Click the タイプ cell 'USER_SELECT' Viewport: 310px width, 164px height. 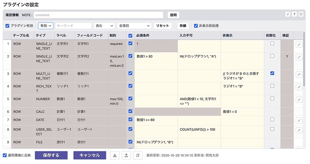point(44,132)
